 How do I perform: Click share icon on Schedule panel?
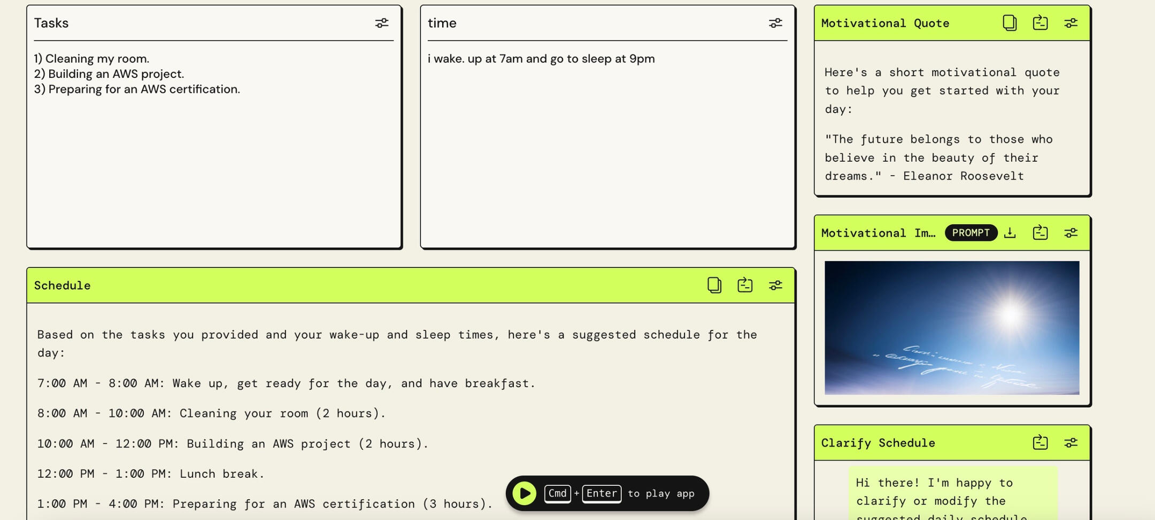(x=744, y=285)
